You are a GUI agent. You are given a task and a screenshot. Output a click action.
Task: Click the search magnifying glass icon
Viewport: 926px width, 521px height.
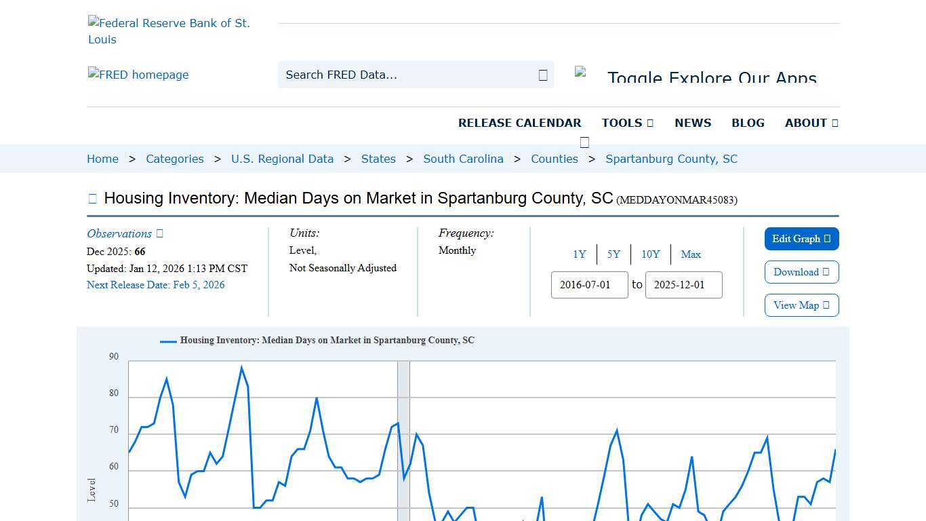click(x=542, y=75)
